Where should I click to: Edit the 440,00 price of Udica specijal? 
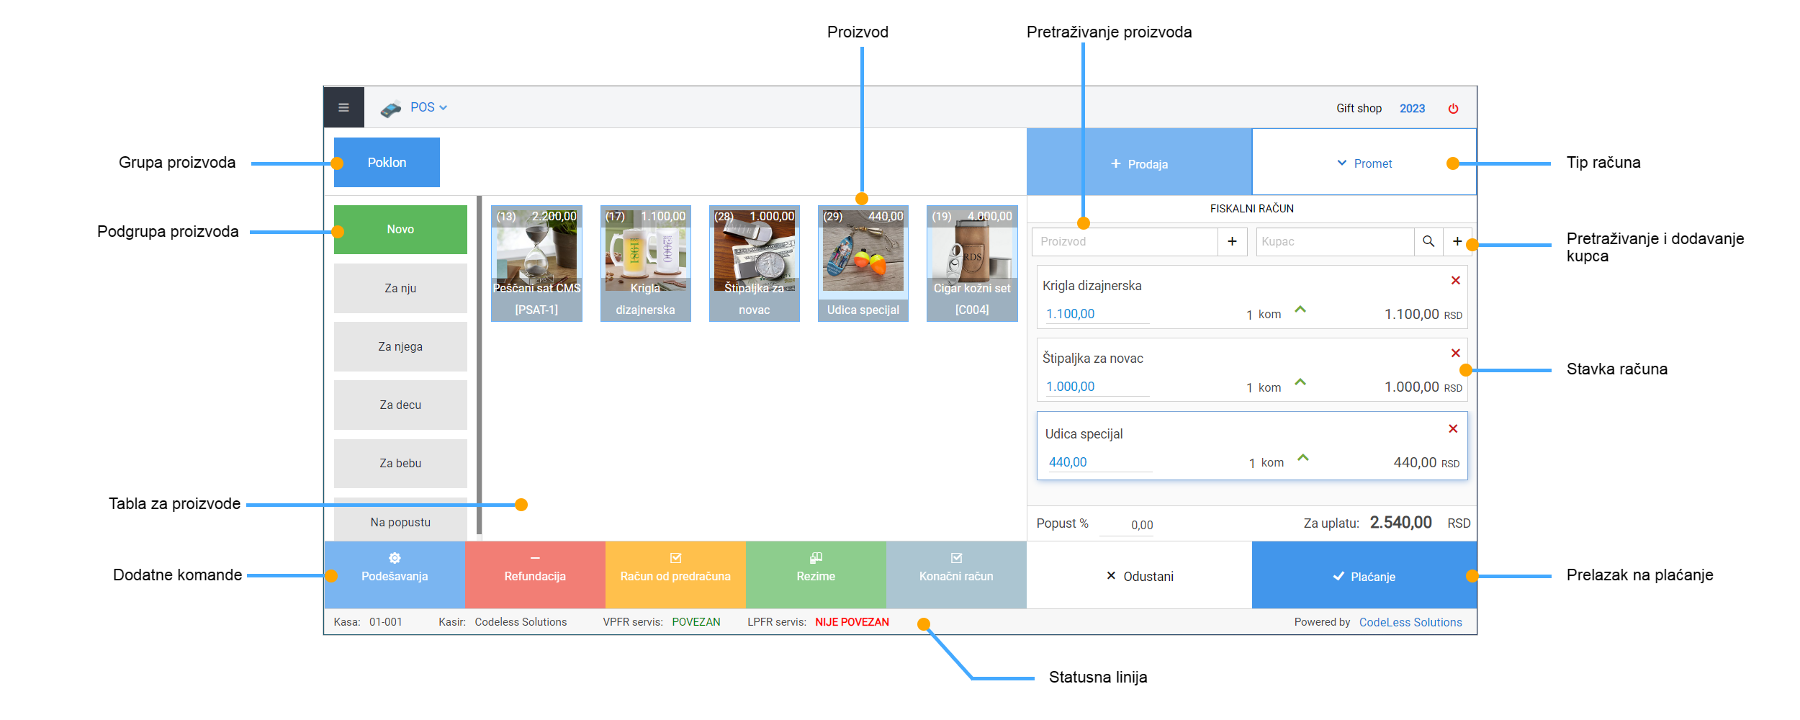(1099, 462)
